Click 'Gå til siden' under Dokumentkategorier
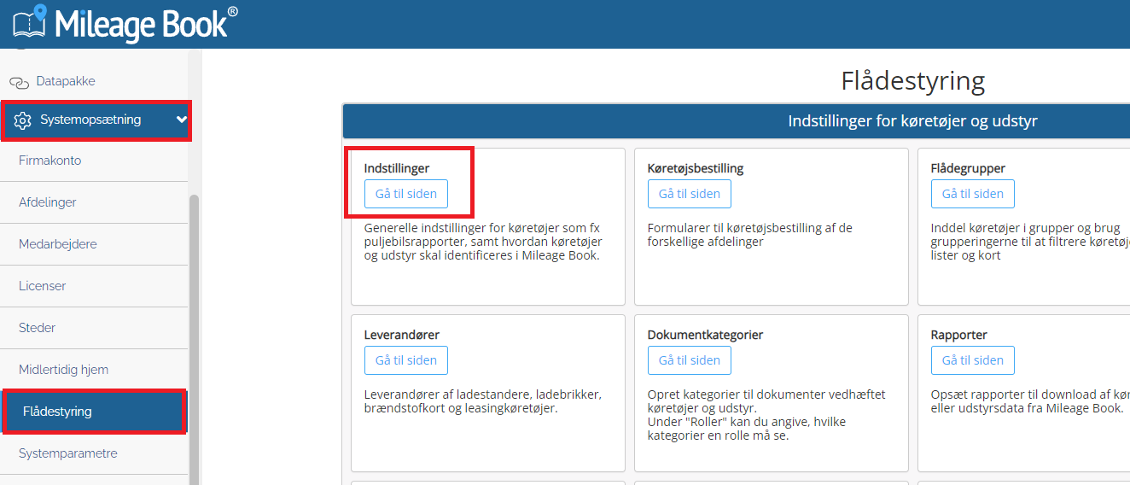 [x=690, y=360]
